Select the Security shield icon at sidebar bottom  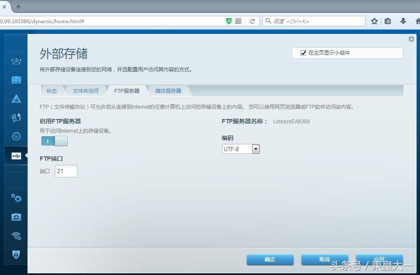(x=16, y=255)
